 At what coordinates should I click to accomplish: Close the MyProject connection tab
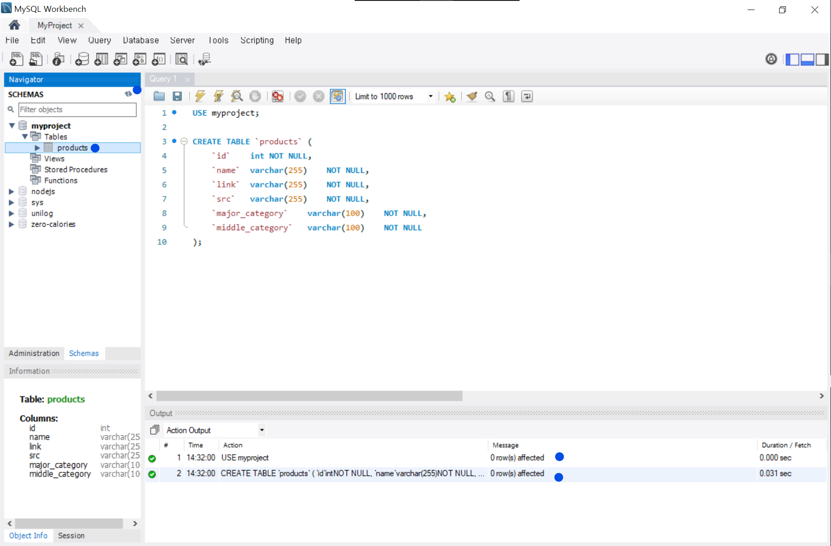81,25
